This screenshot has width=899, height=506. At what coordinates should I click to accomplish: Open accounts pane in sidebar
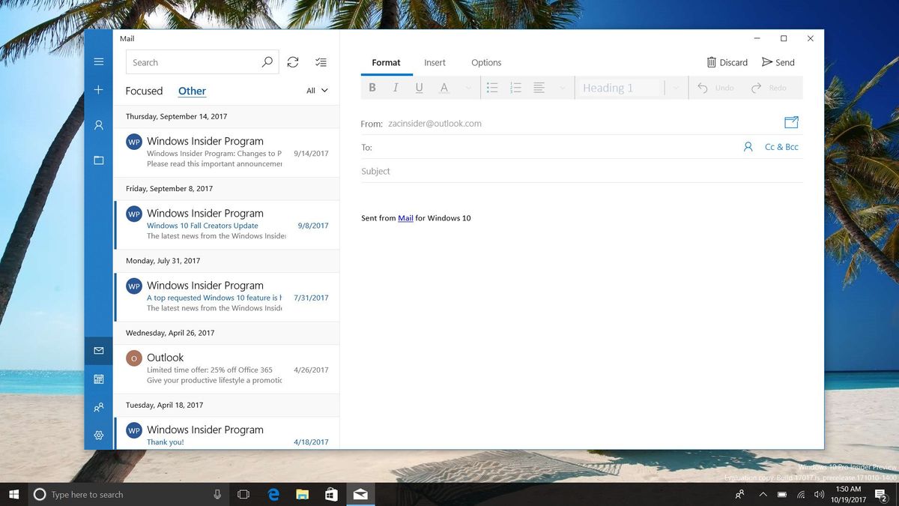(99, 125)
